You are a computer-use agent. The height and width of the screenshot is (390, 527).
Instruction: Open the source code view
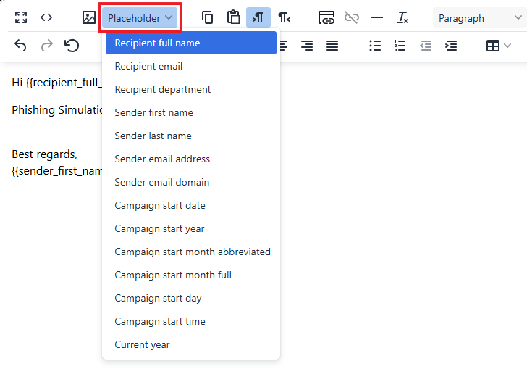click(46, 17)
